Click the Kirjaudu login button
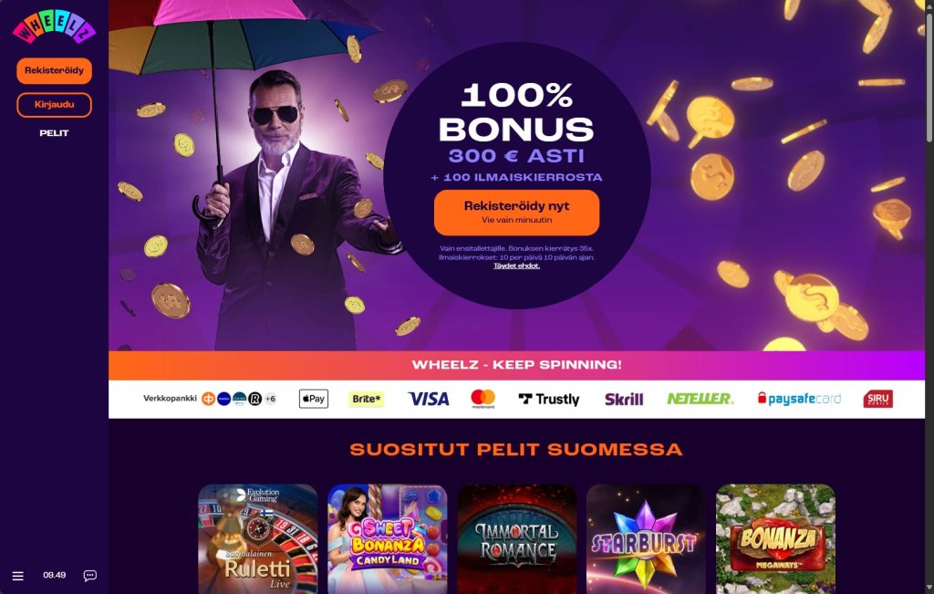 pos(54,104)
